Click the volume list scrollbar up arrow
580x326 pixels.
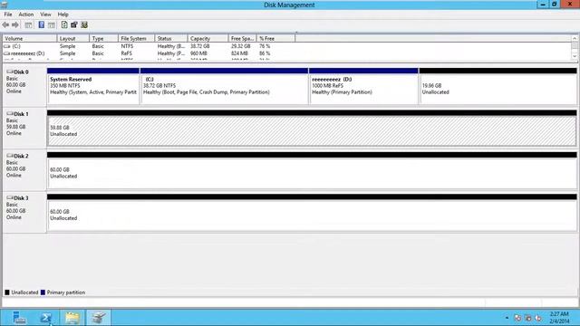575,38
